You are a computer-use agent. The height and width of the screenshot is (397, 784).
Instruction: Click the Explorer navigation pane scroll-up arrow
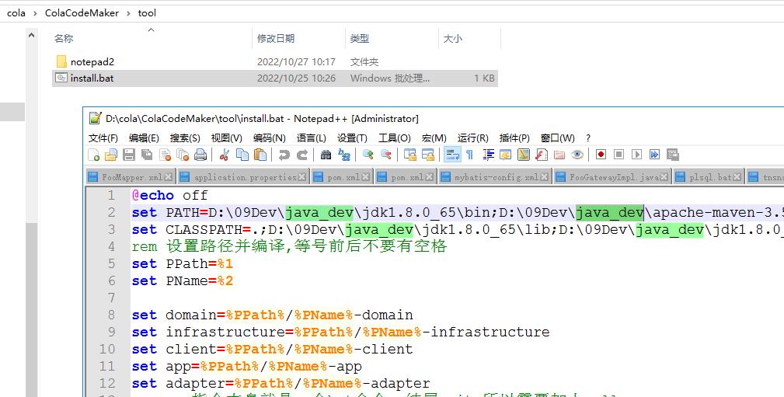pos(32,36)
